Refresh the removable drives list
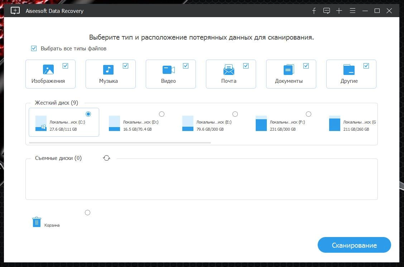This screenshot has width=404, height=267. pyautogui.click(x=107, y=158)
